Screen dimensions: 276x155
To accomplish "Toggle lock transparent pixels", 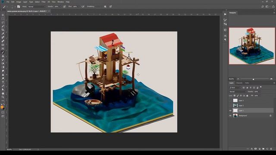I will pyautogui.click(x=235, y=96).
